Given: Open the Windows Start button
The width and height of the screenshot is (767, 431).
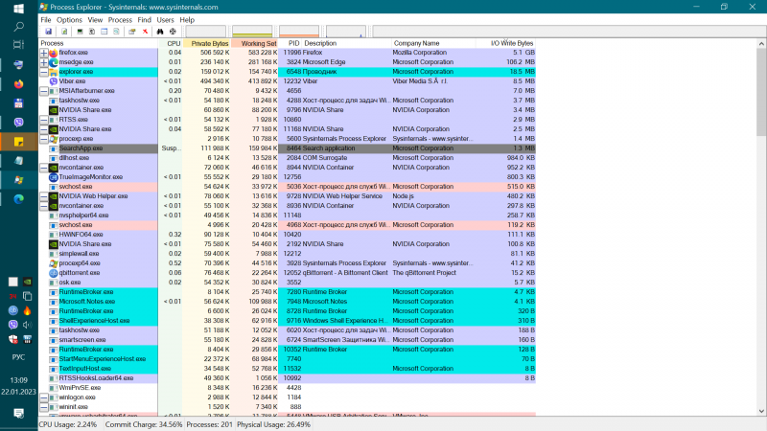Looking at the screenshot, I should (x=18, y=9).
